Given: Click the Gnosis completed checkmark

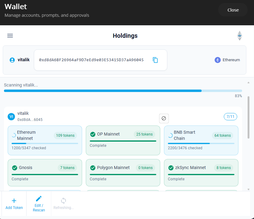Looking at the screenshot, I should pyautogui.click(x=14, y=168).
